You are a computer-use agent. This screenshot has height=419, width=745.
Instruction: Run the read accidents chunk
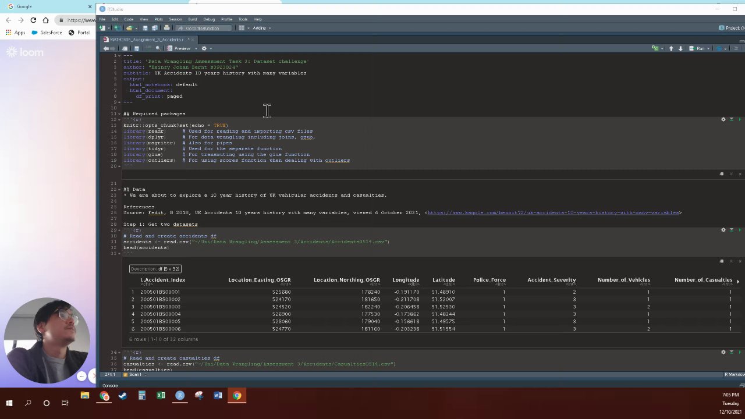[740, 230]
